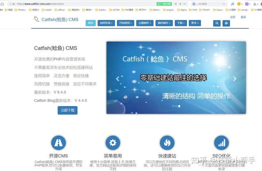Go to previous slide with left arrow
The image size is (262, 171).
(117, 79)
